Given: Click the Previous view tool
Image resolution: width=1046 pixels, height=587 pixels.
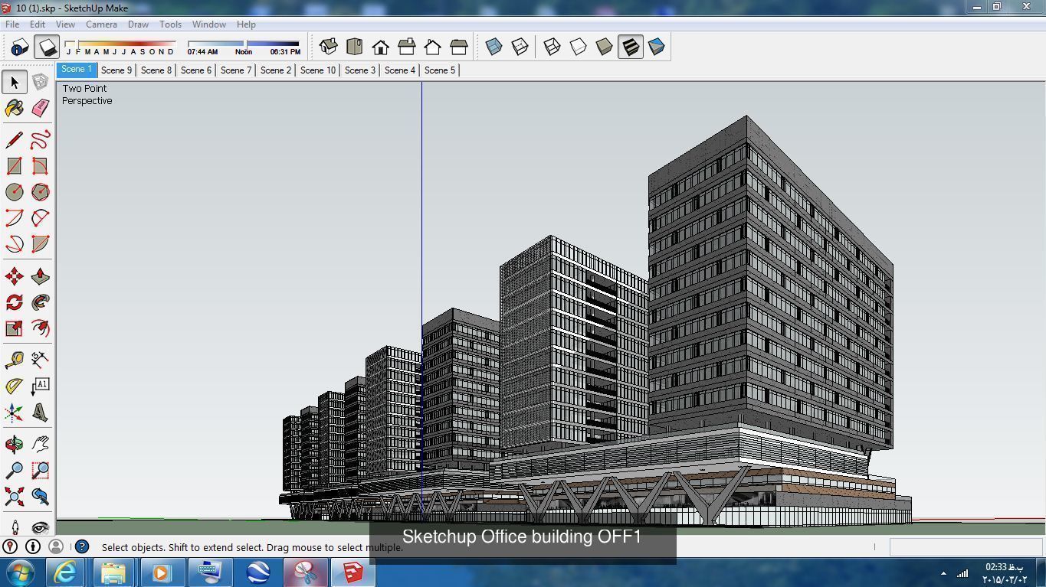Looking at the screenshot, I should tap(40, 497).
